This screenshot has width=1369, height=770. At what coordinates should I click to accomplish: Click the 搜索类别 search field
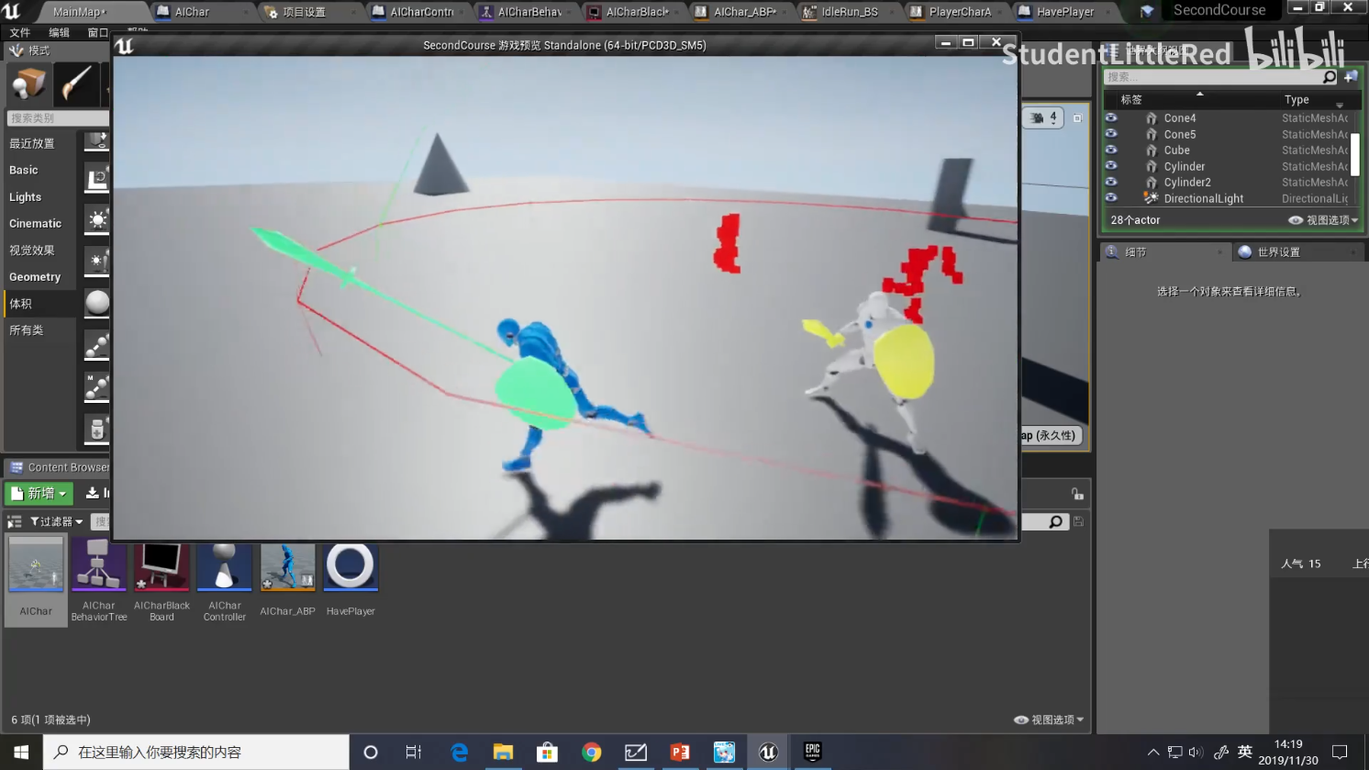[x=58, y=117]
